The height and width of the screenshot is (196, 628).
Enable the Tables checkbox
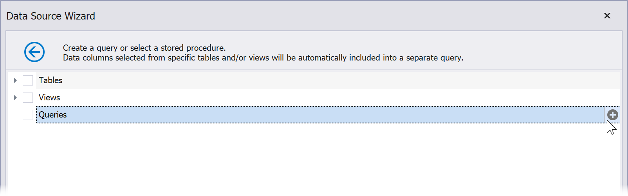click(28, 80)
